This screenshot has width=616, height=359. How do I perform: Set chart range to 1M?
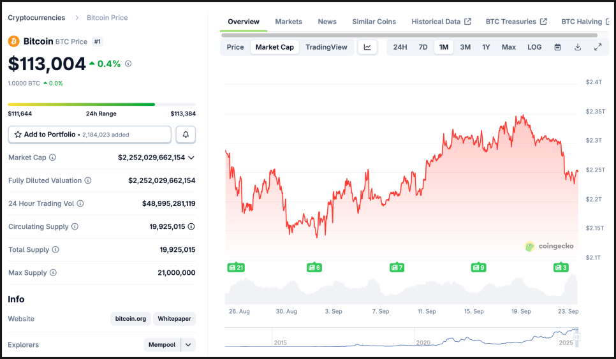444,47
